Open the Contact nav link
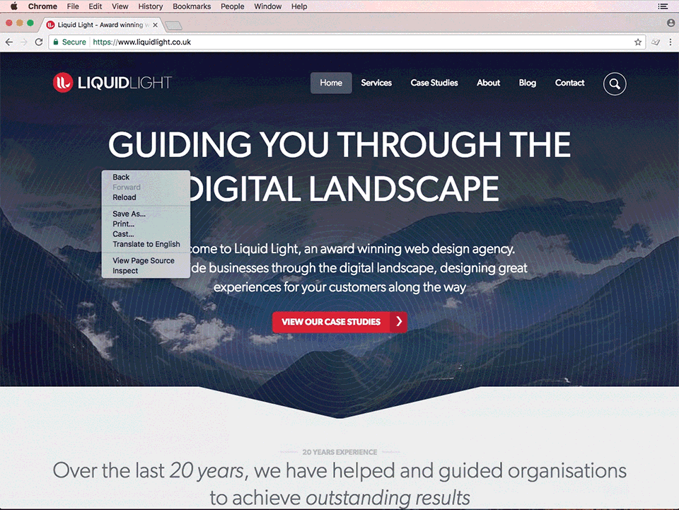 [x=569, y=83]
